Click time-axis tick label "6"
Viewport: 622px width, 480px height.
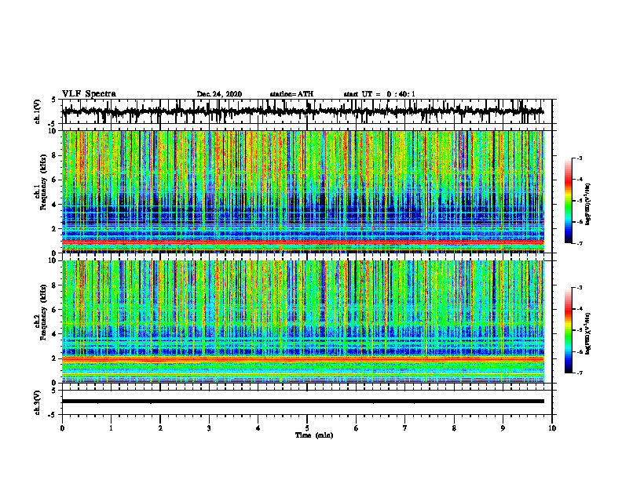(357, 428)
